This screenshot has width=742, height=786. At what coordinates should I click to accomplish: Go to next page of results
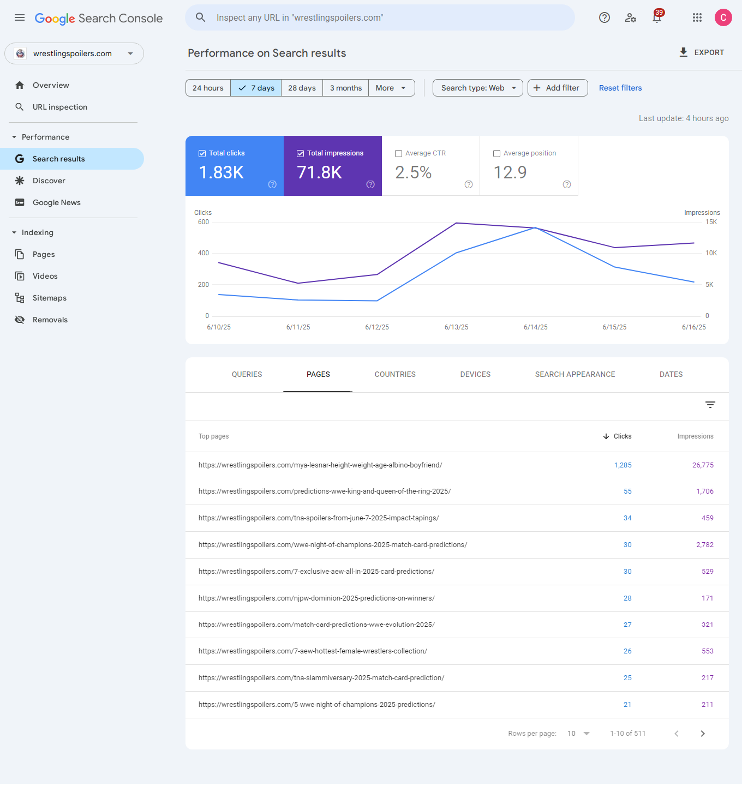point(703,734)
